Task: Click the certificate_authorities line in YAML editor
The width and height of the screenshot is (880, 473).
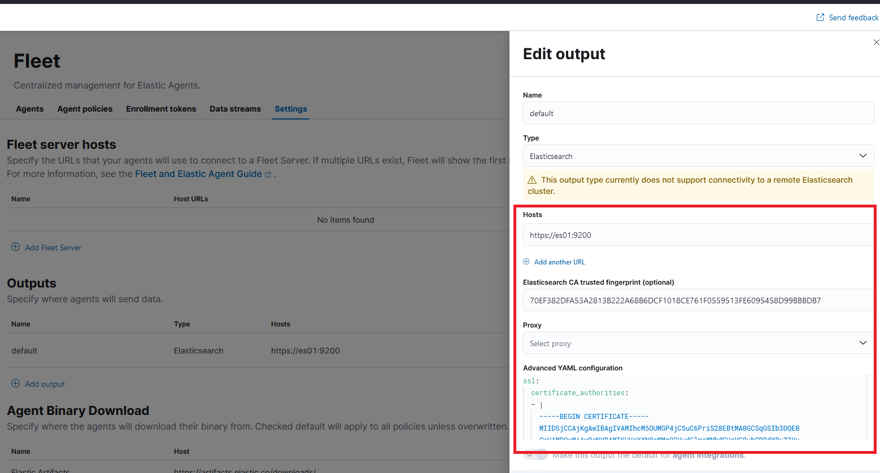Action: tap(580, 392)
